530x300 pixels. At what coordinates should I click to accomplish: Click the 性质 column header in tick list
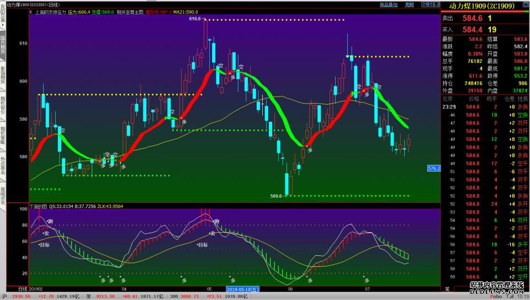523,99
